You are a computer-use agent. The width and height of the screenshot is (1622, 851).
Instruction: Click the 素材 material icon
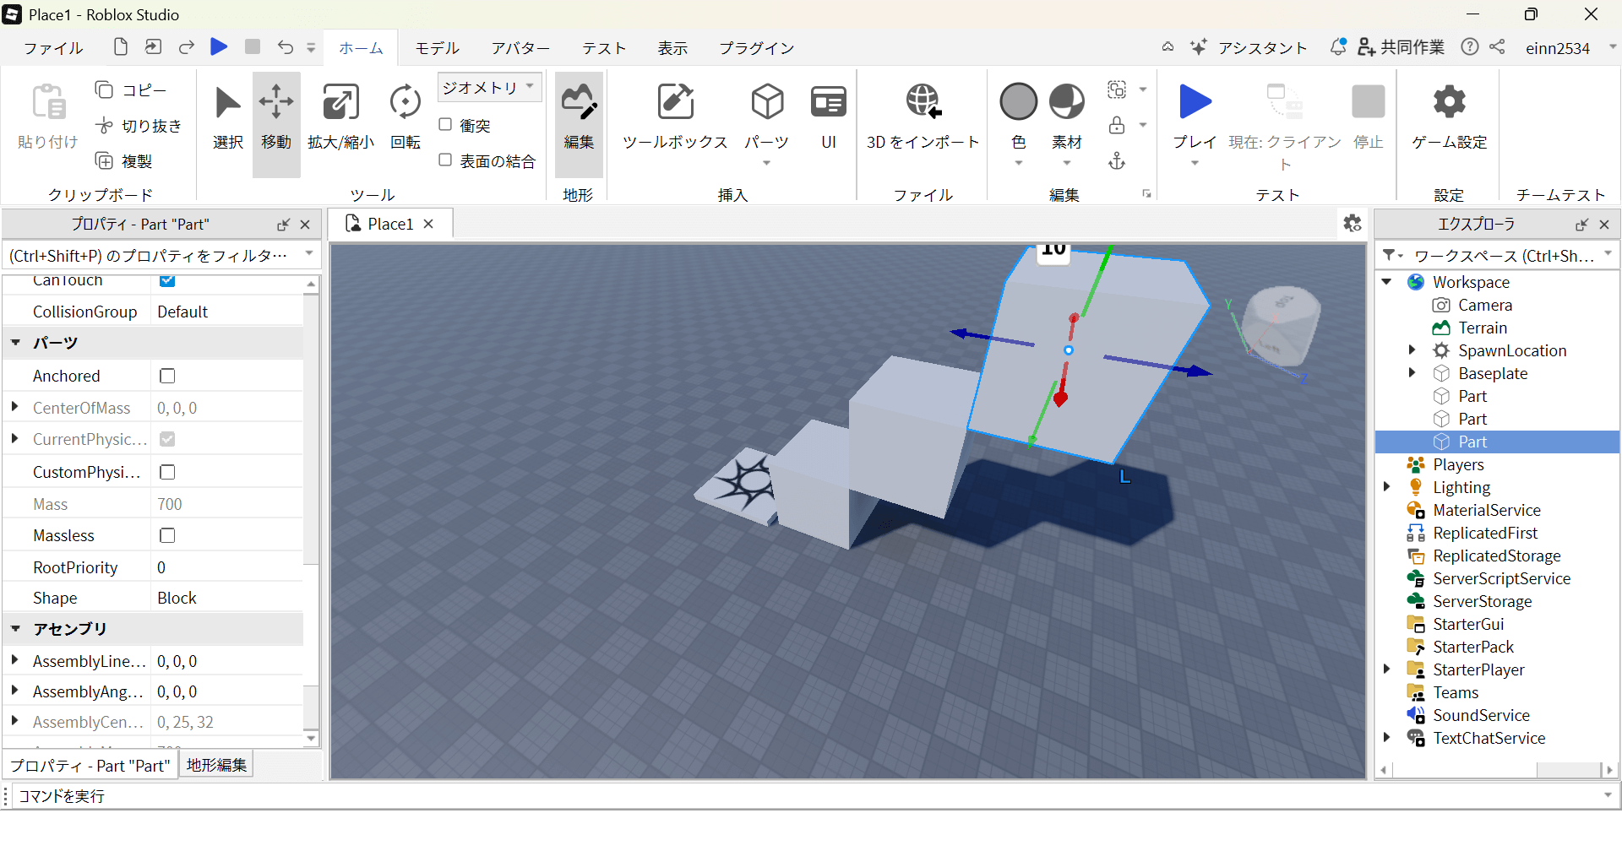coord(1067,102)
